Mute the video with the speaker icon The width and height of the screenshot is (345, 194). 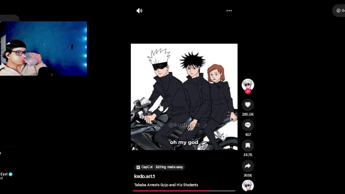click(x=139, y=11)
